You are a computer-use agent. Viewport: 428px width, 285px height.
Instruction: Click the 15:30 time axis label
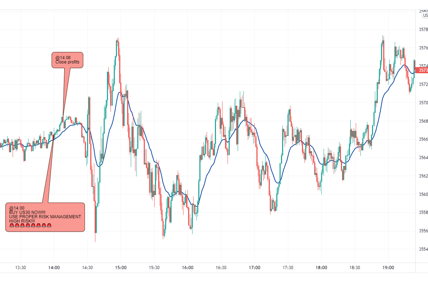pos(154,268)
